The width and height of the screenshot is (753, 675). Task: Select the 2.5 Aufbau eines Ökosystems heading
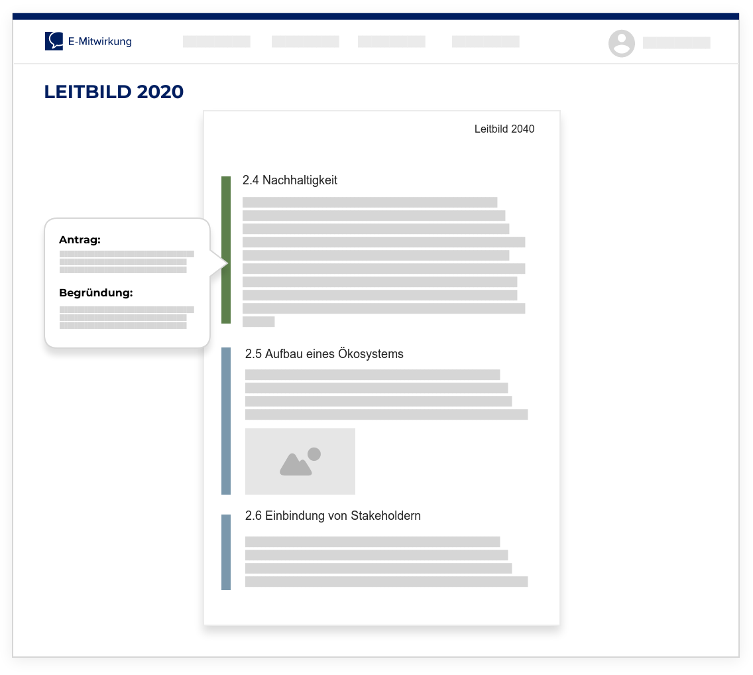[x=323, y=354]
